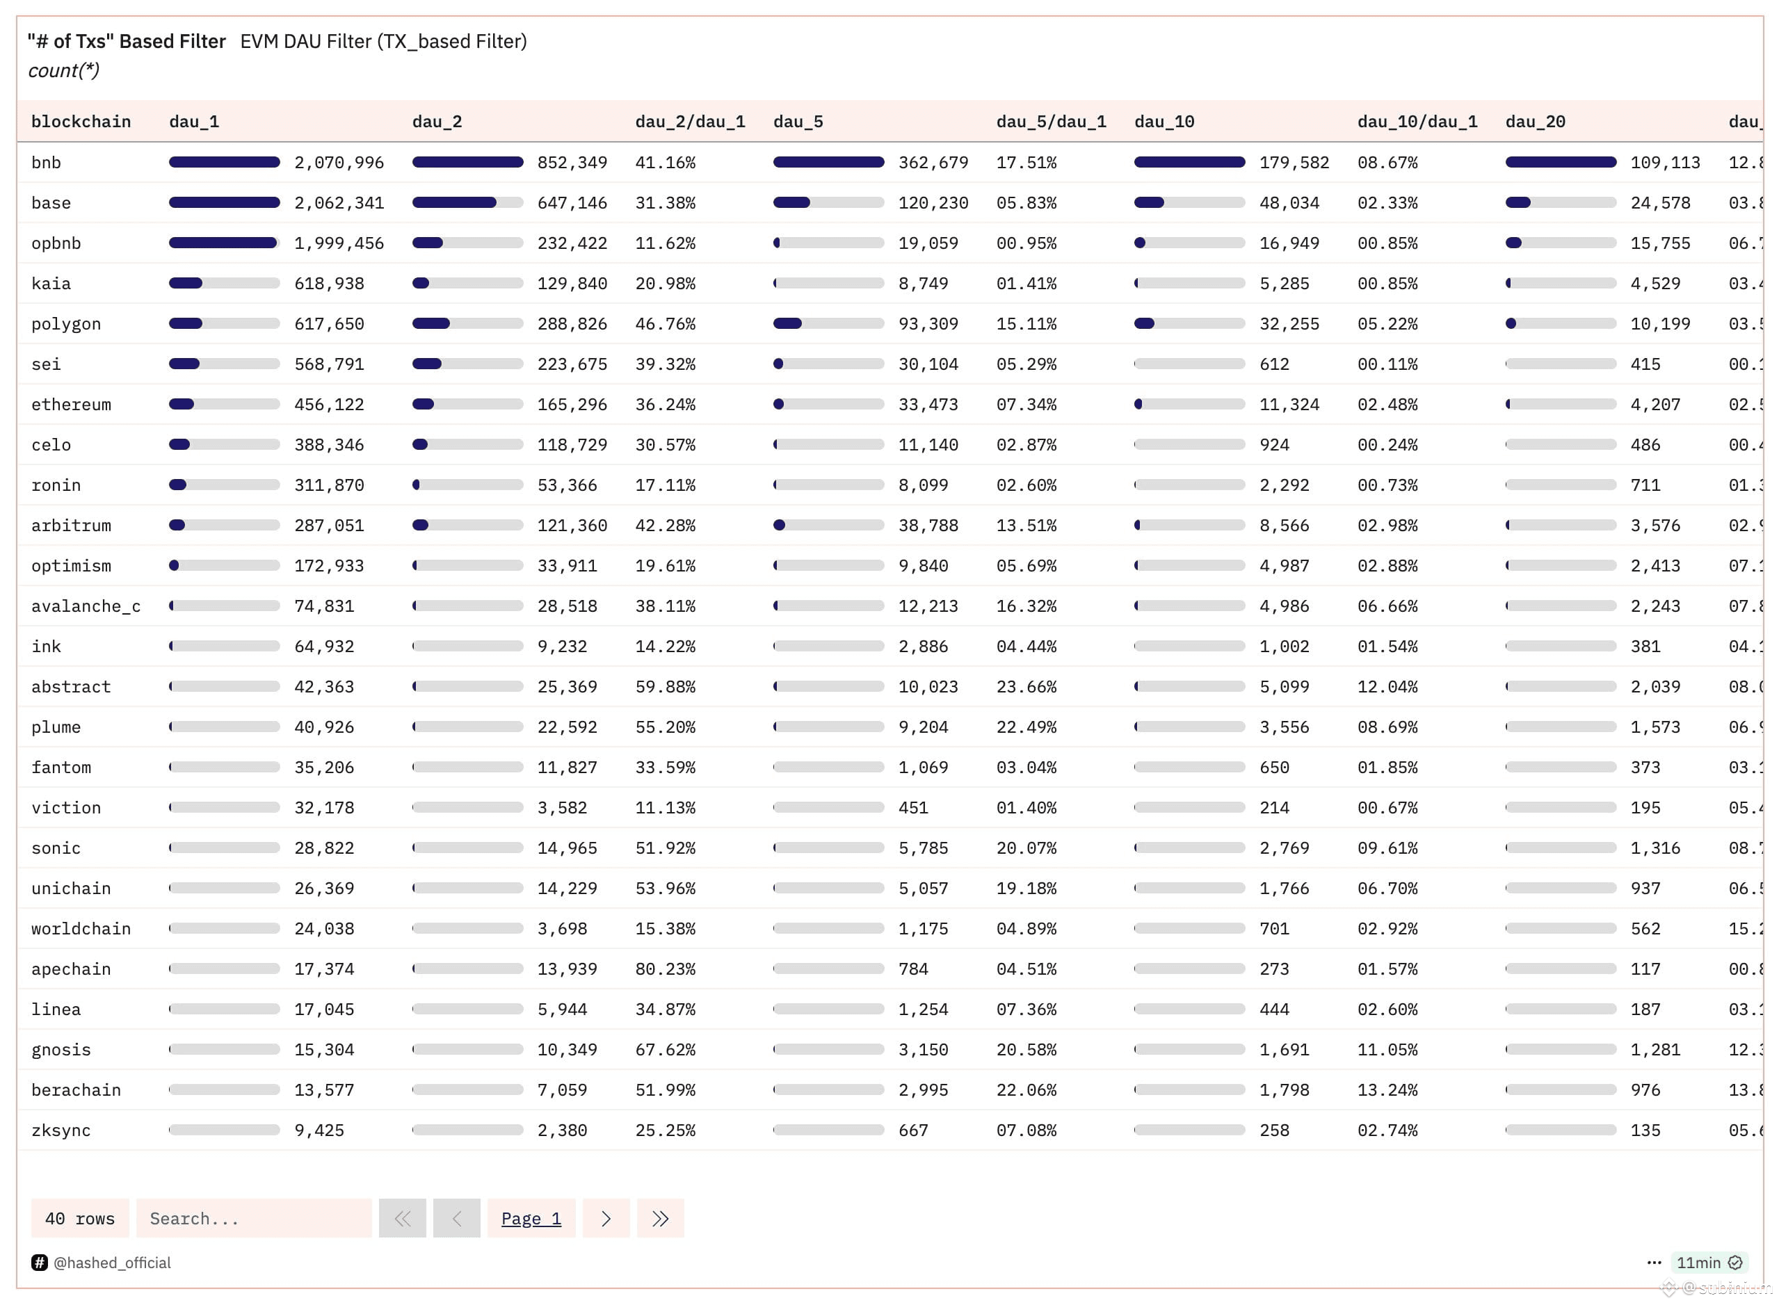
Task: Sort by the dau_10/dau_1 column header
Action: coord(1417,122)
